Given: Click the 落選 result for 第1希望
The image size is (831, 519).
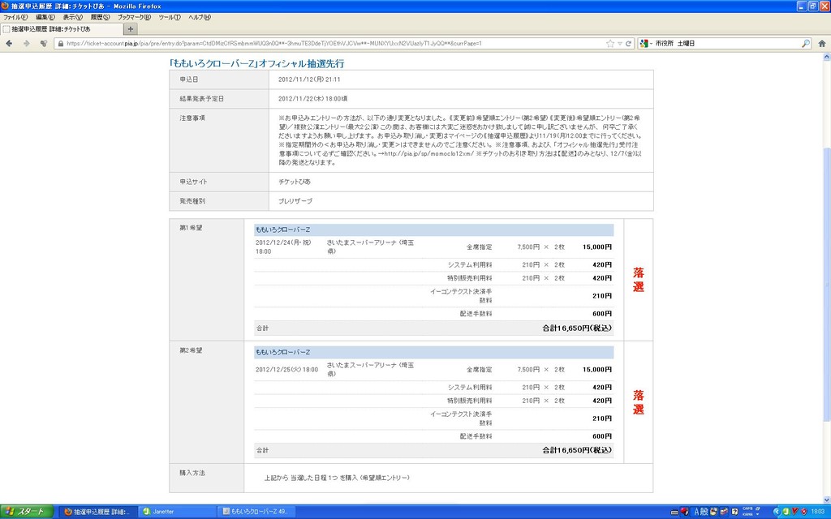Looking at the screenshot, I should pos(639,280).
